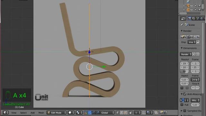Switch to face select mode
Screen dimensions: 206x116
tap(126, 112)
